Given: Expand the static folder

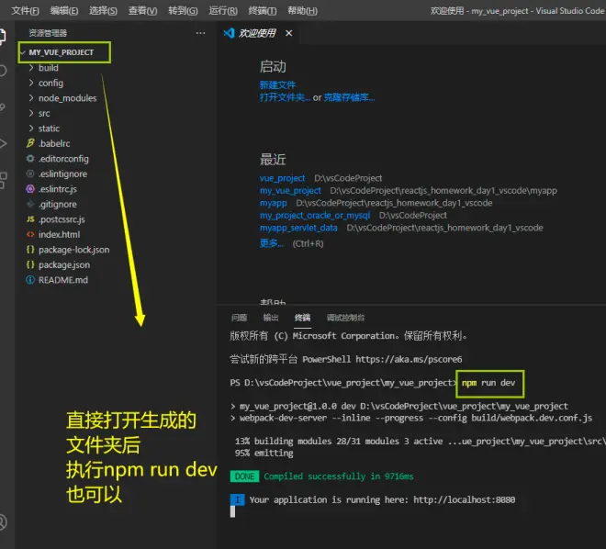Looking at the screenshot, I should point(31,129).
